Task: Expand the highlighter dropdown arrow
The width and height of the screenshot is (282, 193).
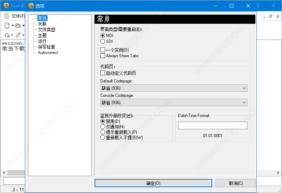Action: [23, 35]
